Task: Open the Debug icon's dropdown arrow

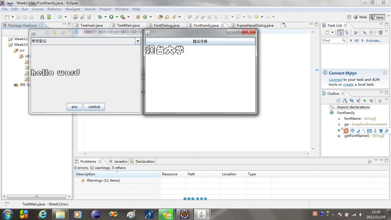Action: 105,17
